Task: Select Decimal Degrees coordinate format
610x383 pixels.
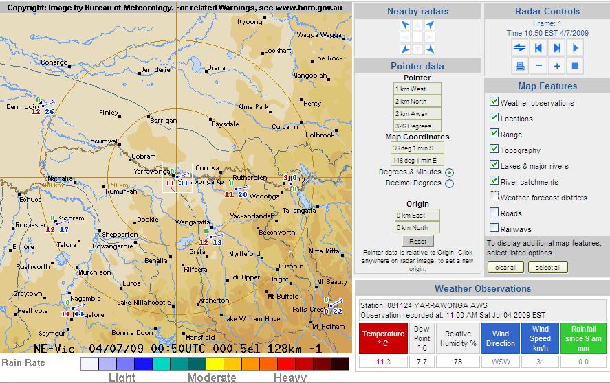Action: [x=449, y=183]
